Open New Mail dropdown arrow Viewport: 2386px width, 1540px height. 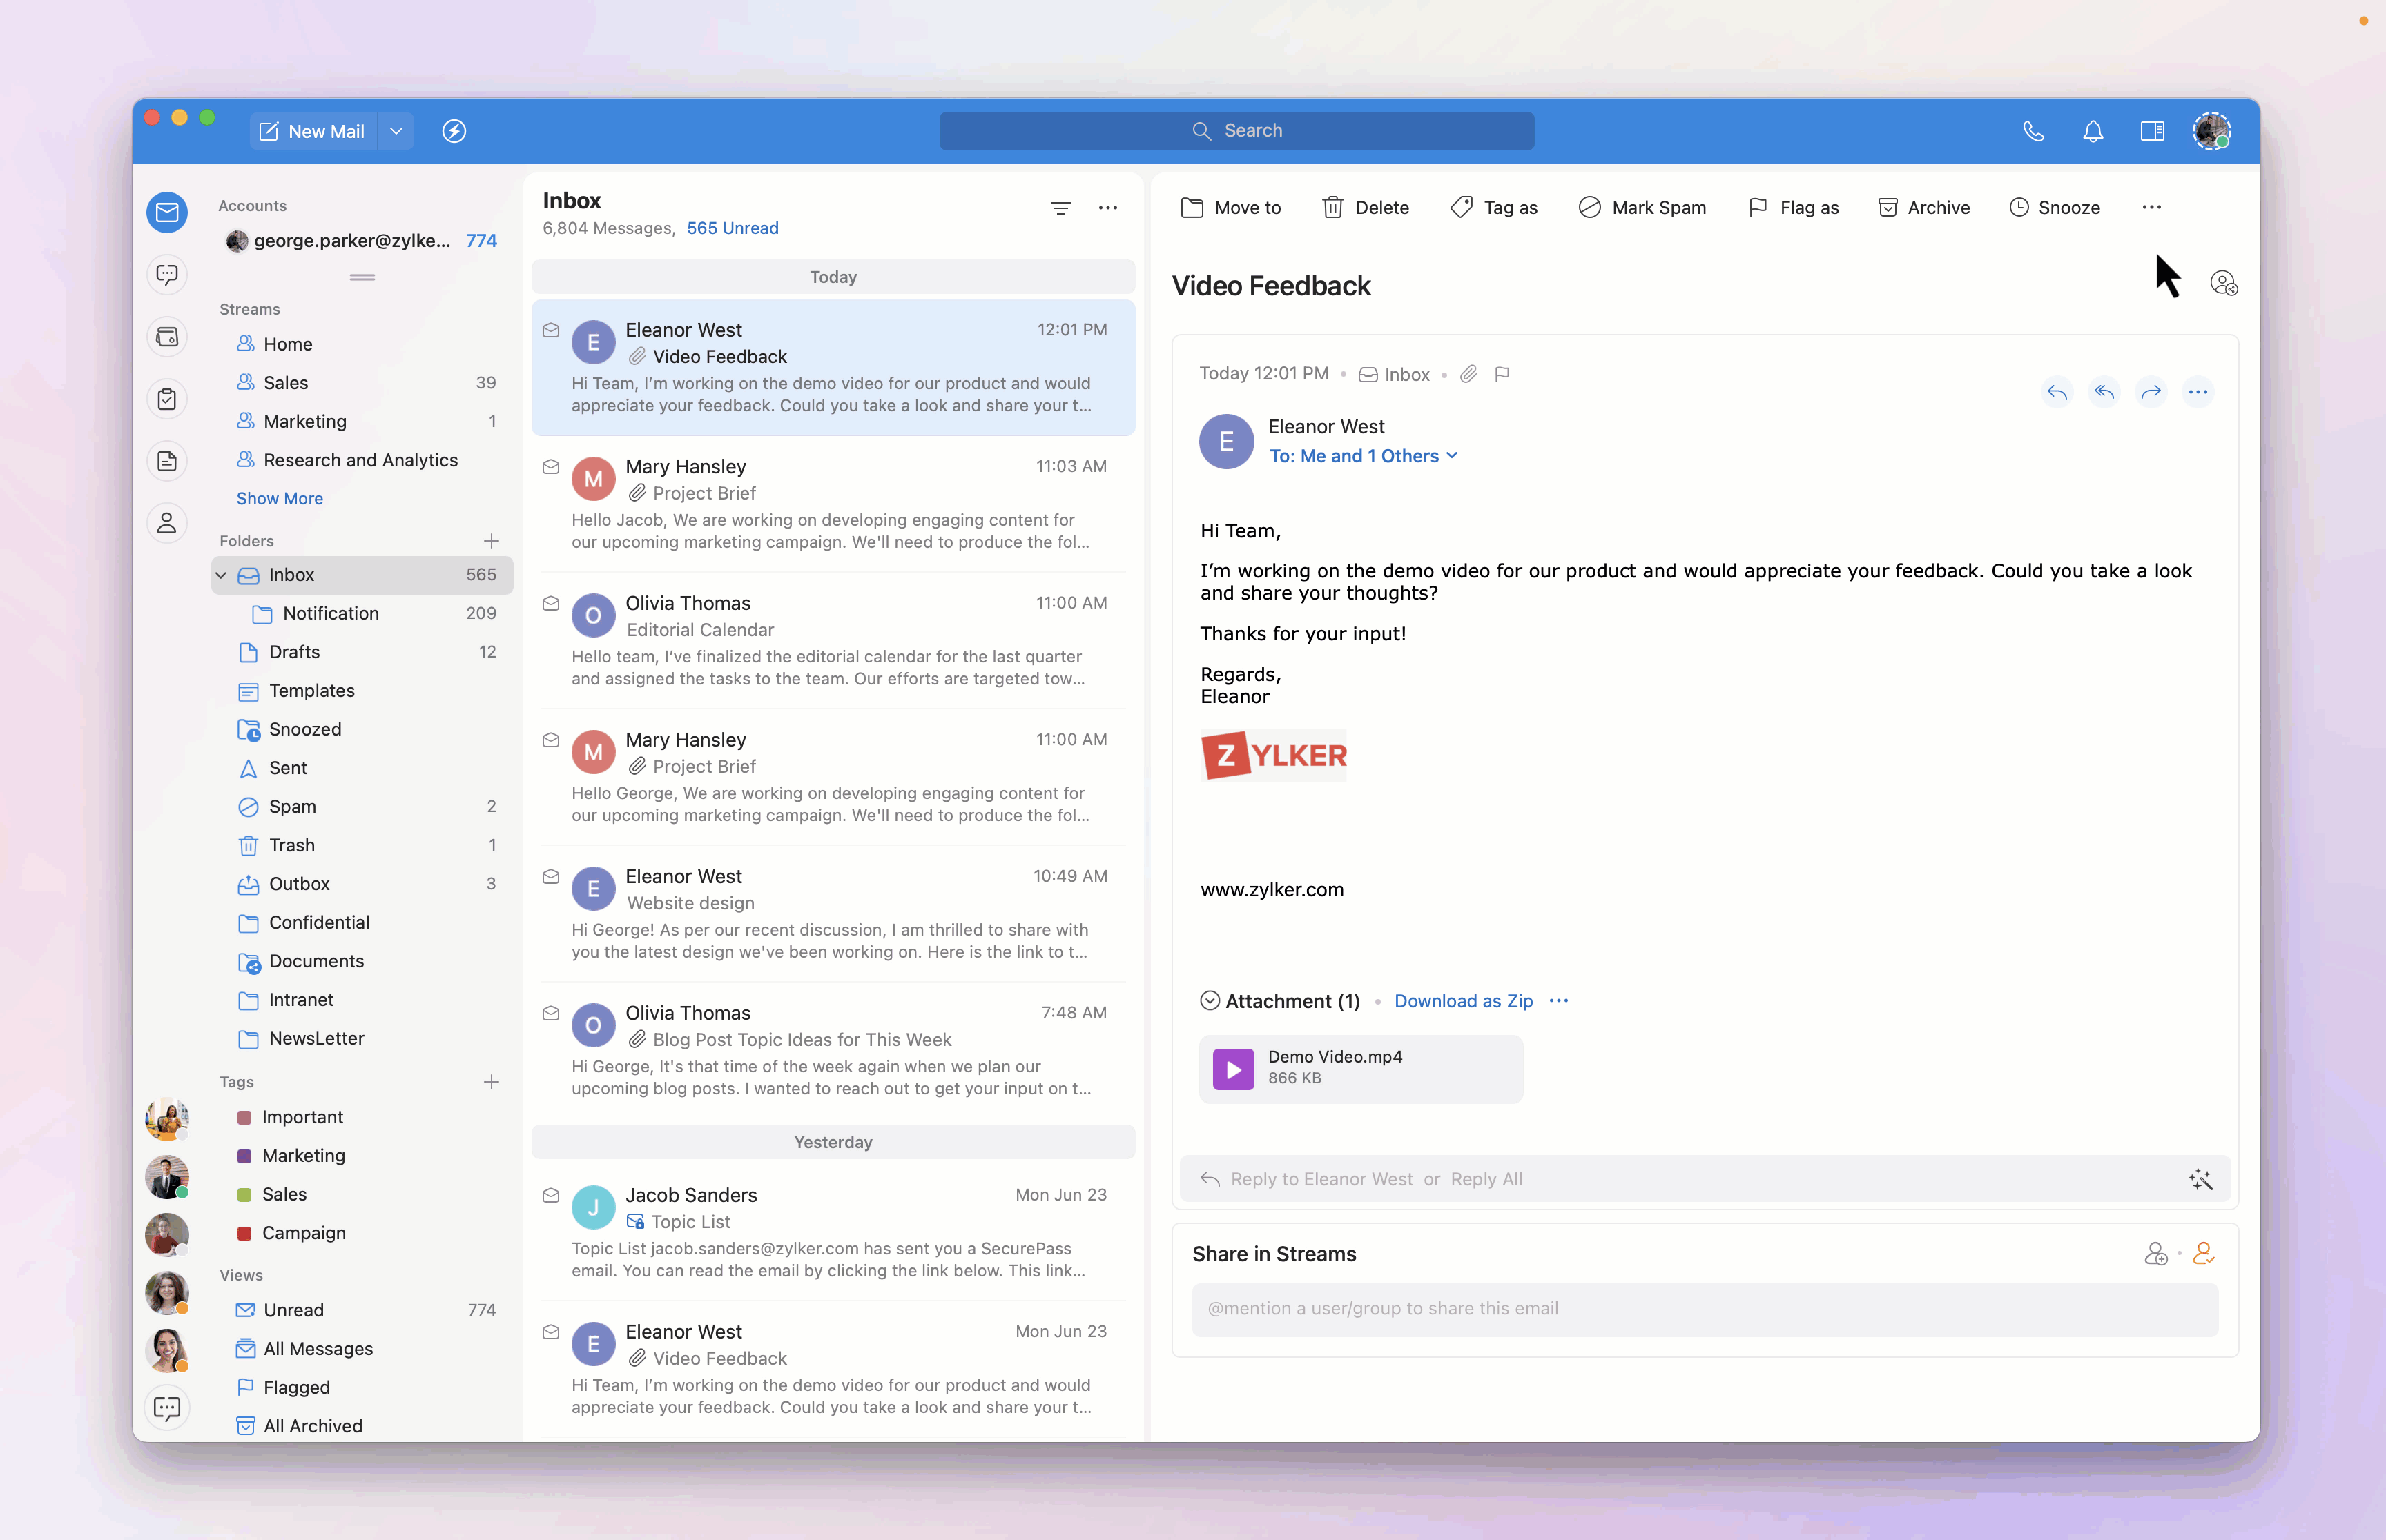396,131
